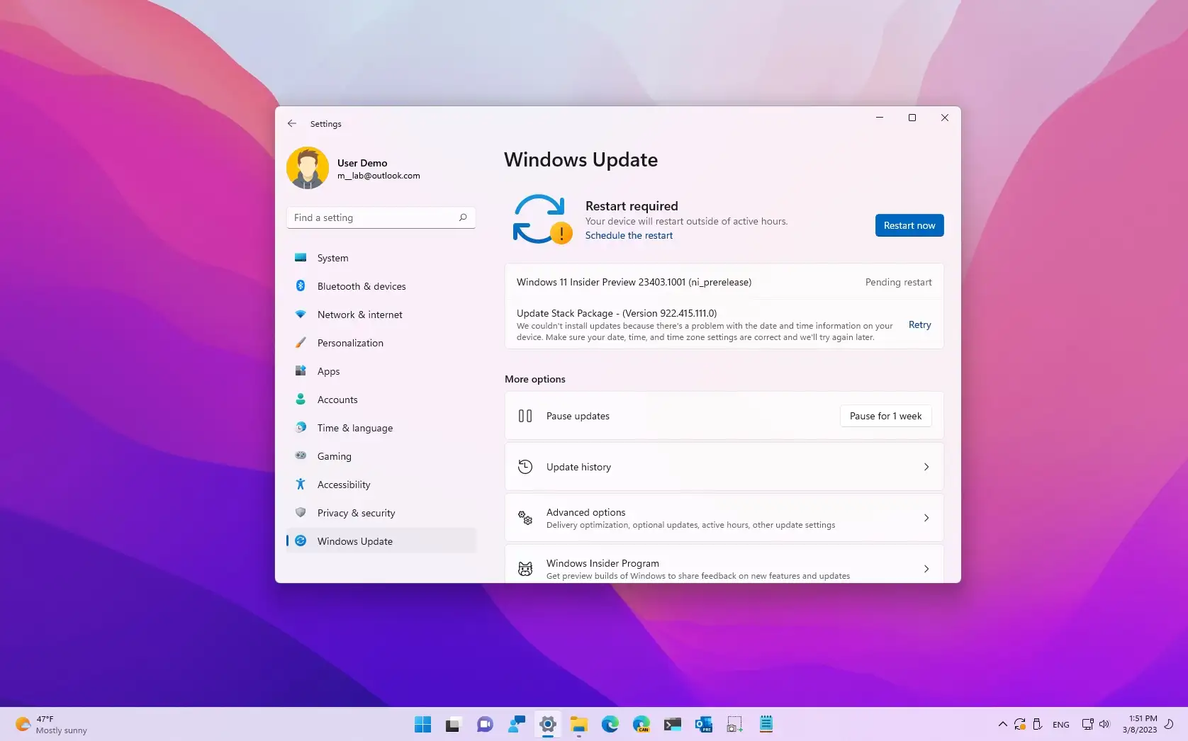Click the Windows Update sync icon in sidebar

tap(301, 541)
